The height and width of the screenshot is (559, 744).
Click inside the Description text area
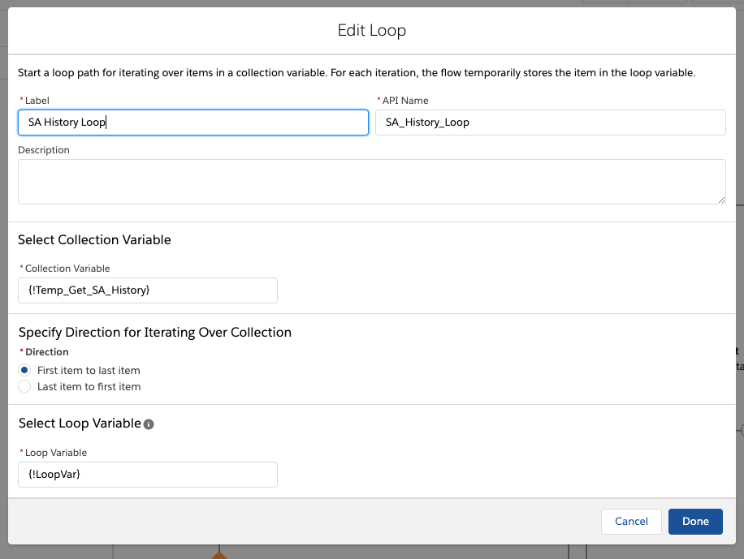371,182
